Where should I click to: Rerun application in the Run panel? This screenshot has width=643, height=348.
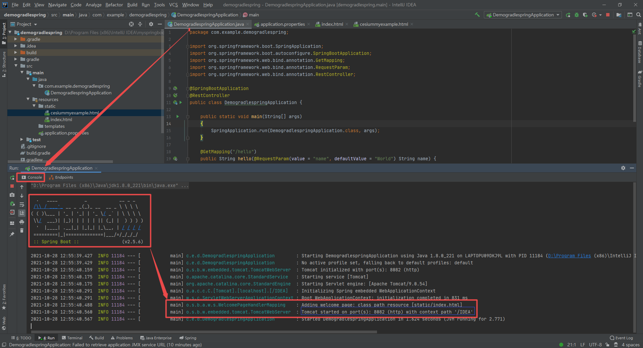[12, 177]
